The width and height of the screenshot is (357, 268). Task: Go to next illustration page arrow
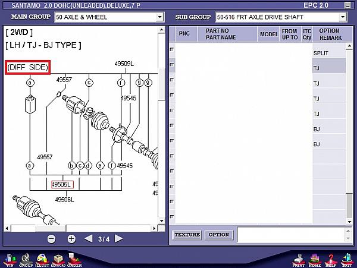pos(118,239)
